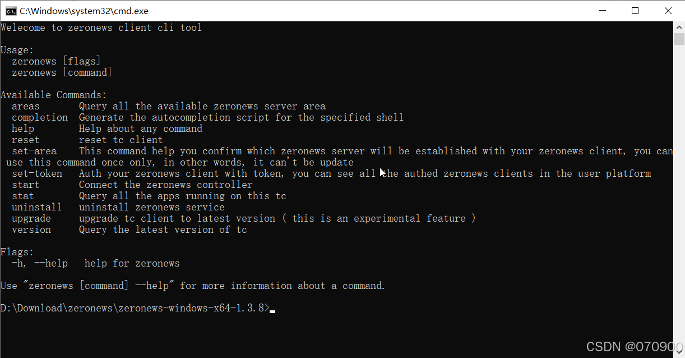Click the 'Flags:' section heading
The image size is (685, 358).
click(x=17, y=252)
